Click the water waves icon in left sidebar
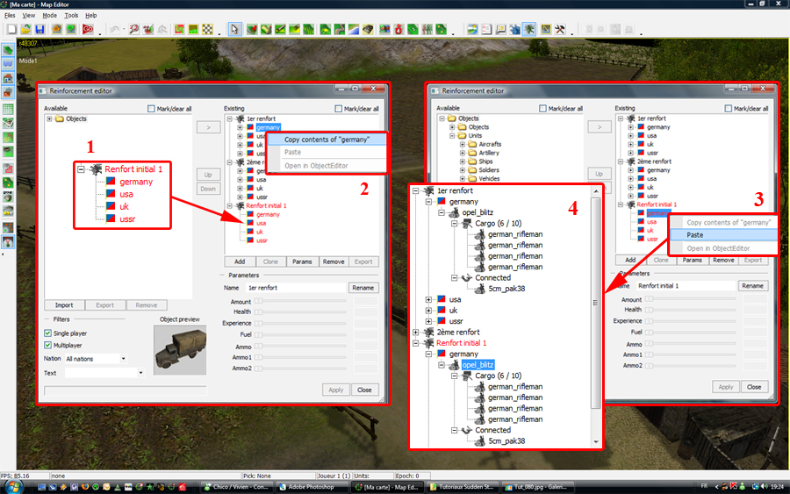 8,64
